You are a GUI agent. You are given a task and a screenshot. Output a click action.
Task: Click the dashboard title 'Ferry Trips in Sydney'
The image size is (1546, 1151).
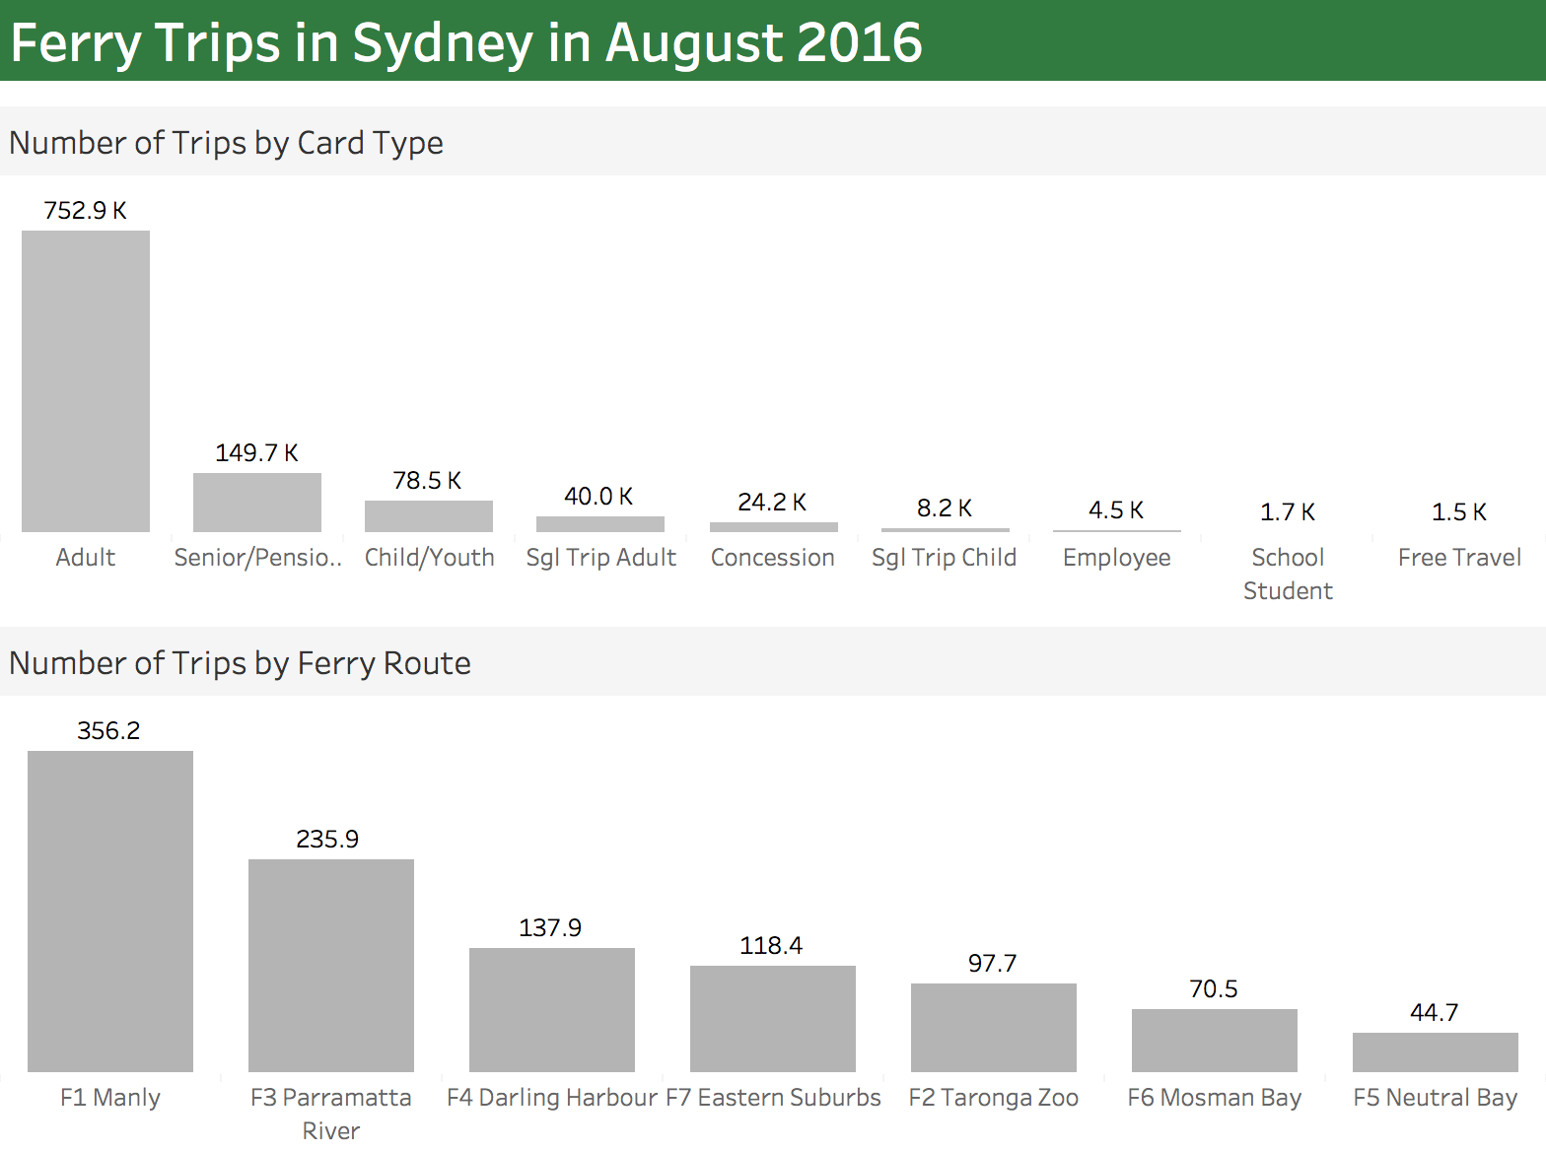click(466, 42)
